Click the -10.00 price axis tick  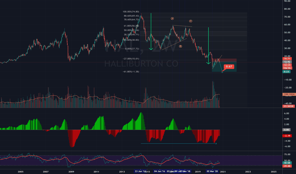coord(288,80)
